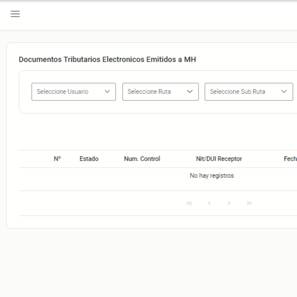Click the 'Seleccione Usuario' placeholder text

62,92
